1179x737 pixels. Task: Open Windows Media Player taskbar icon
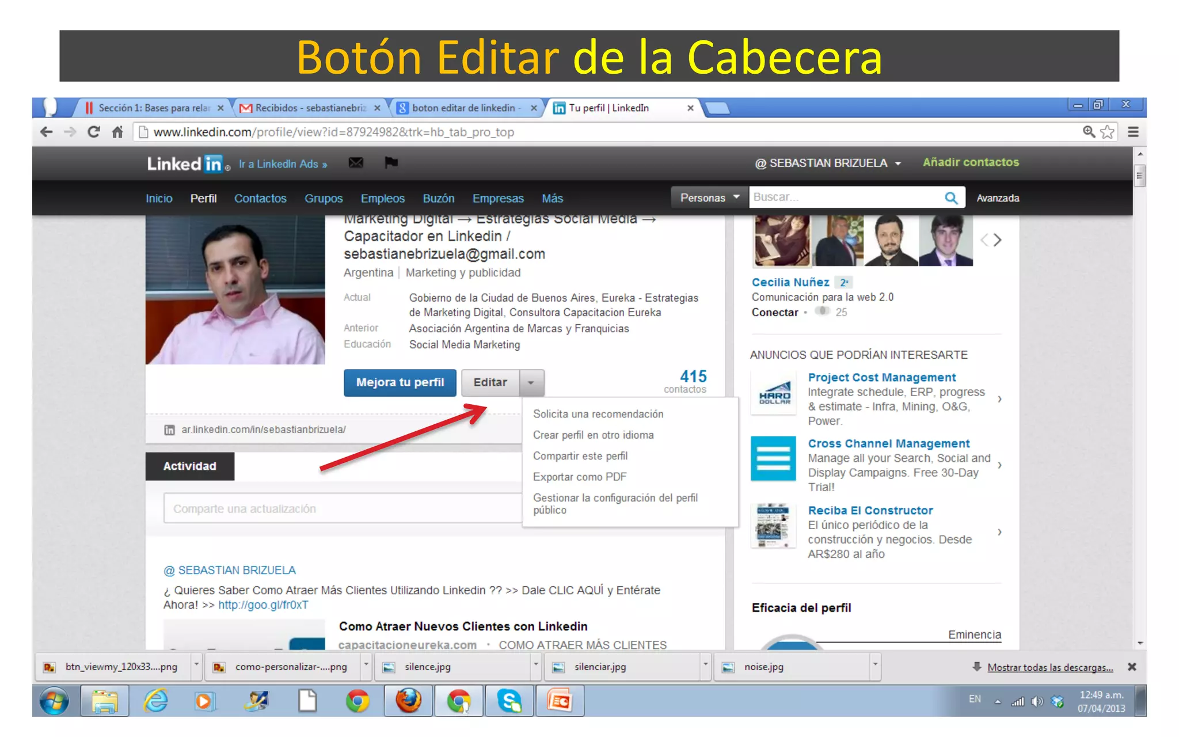(x=204, y=701)
